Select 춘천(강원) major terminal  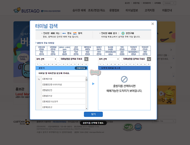tap(122, 53)
